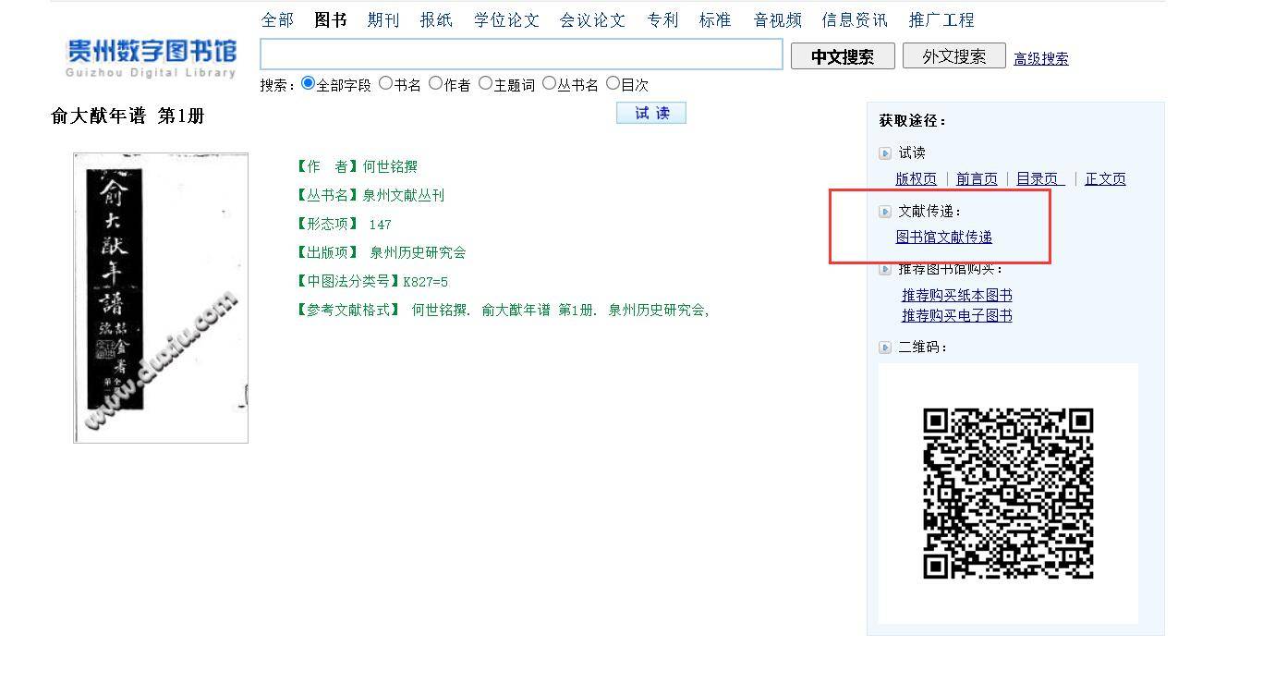
Task: Click the arrow icon beside 试读
Action: point(885,153)
